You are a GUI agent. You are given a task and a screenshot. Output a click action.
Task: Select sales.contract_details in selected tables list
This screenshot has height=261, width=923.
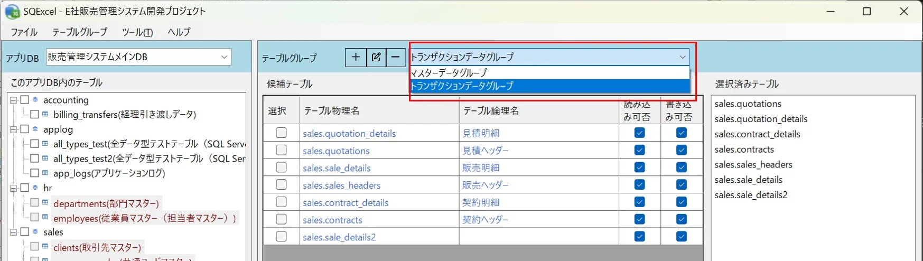click(757, 134)
